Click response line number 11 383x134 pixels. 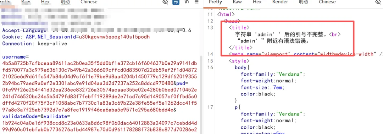210,14
